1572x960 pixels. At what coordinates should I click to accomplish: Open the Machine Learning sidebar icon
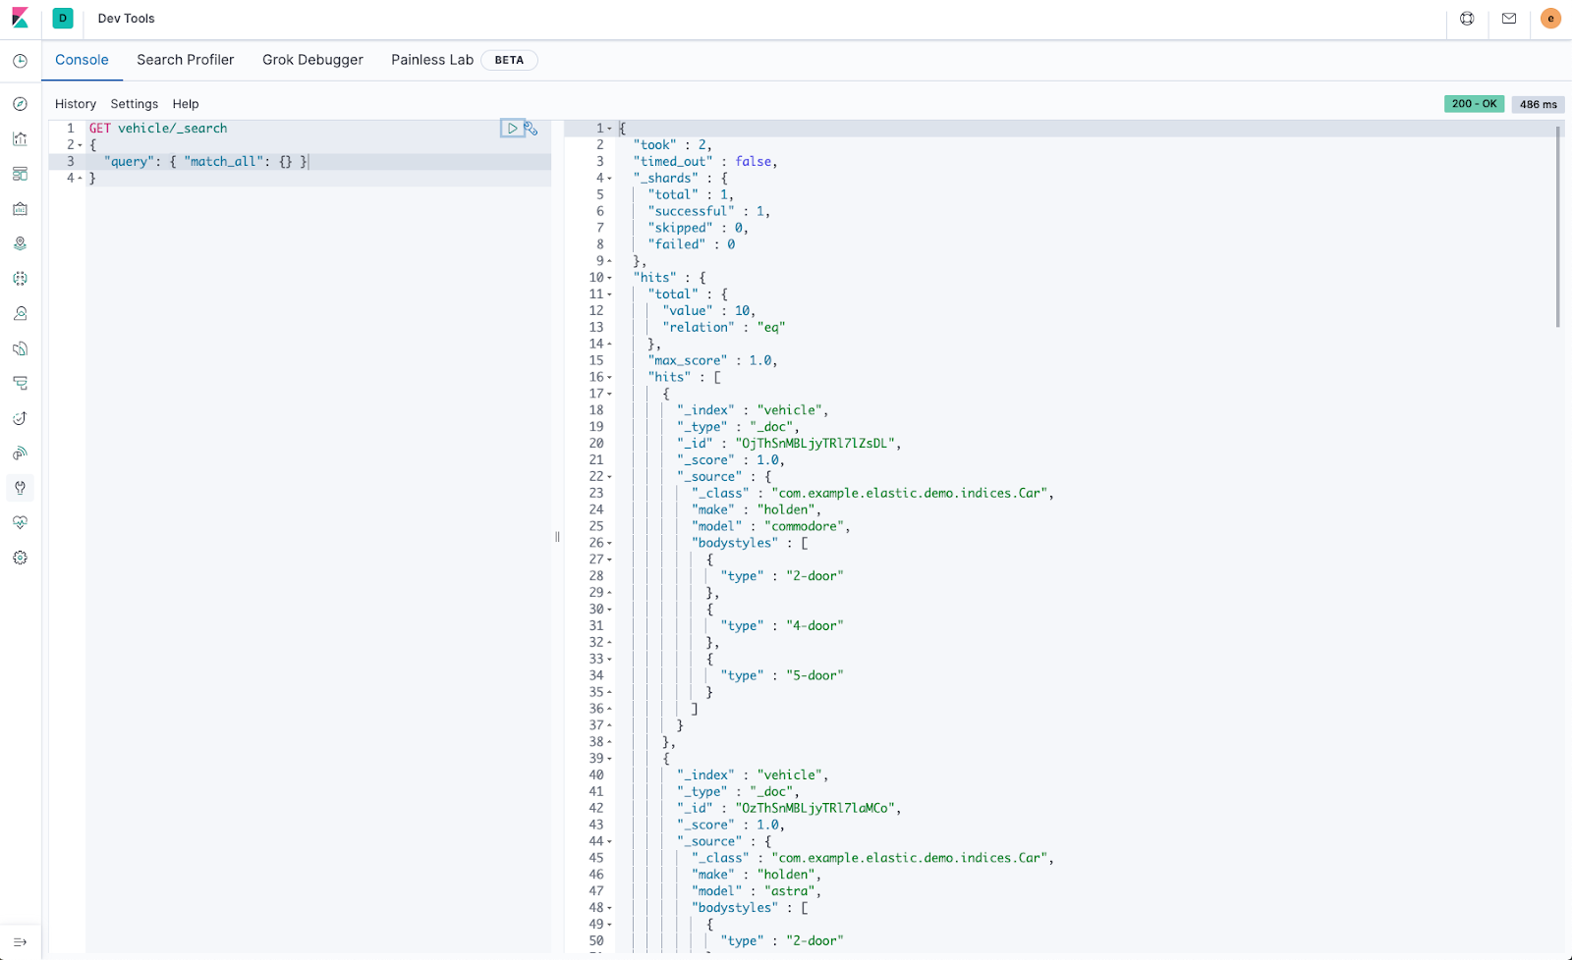(x=20, y=278)
